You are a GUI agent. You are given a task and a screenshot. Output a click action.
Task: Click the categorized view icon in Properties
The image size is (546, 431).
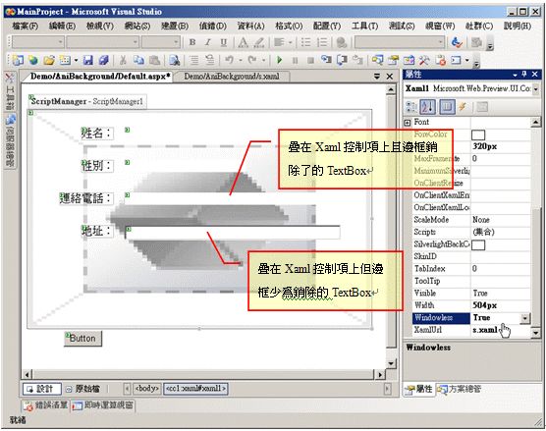[x=411, y=107]
